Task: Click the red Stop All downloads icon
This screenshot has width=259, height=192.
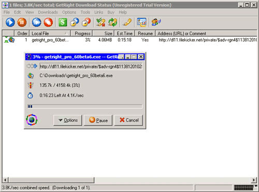Action: 48,22
